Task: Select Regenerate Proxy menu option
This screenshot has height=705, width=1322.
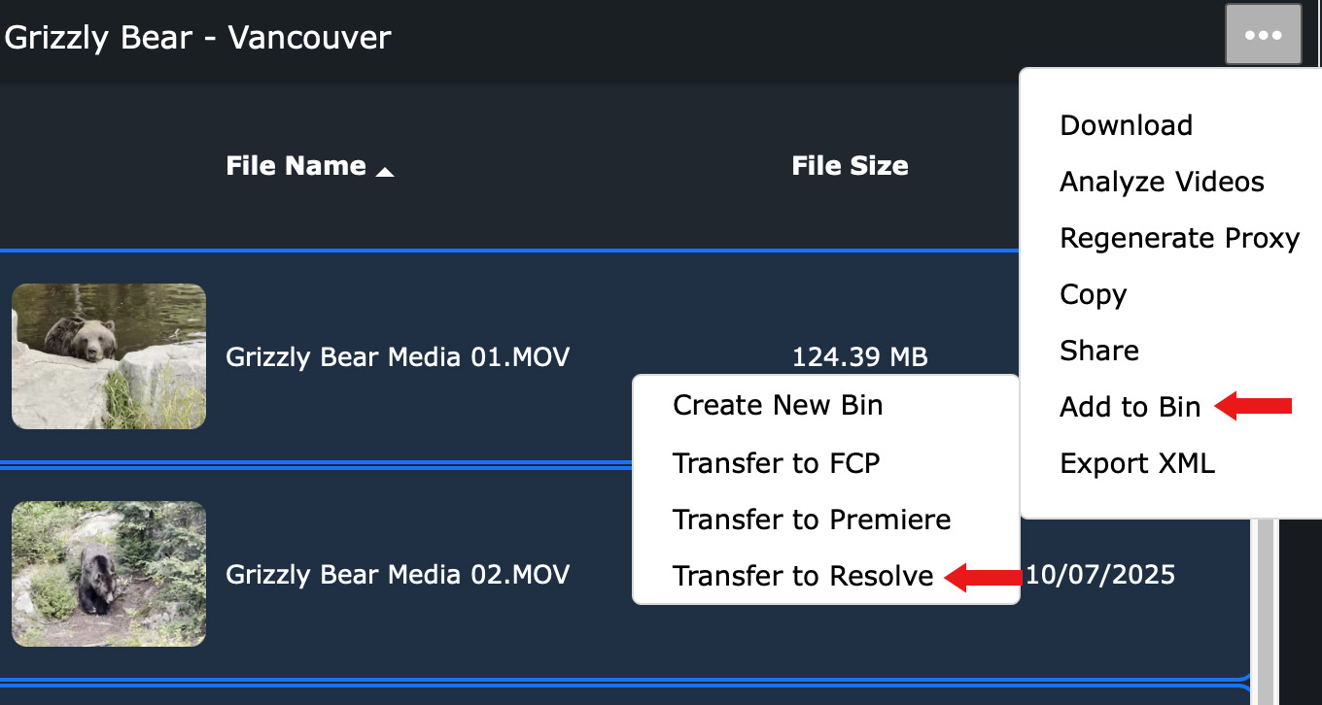Action: tap(1179, 238)
